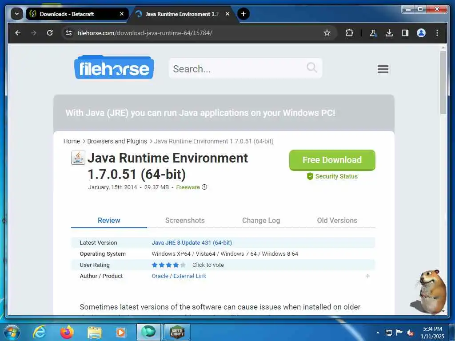
Task: Close the Java Runtime Environment tab
Action: 227,14
